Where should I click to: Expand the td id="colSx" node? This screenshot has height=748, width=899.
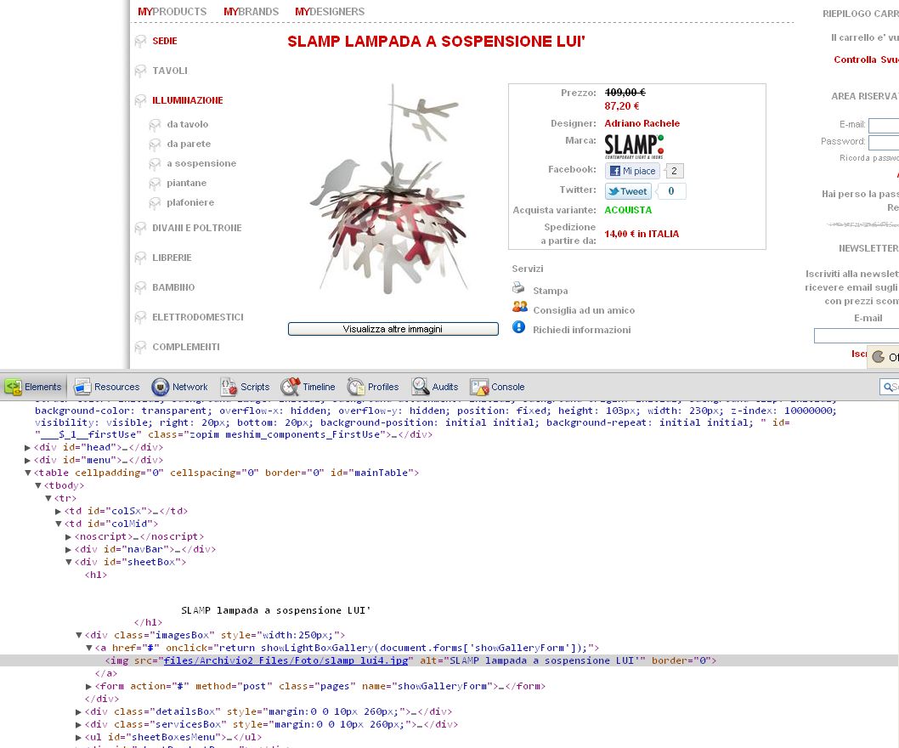pos(58,511)
